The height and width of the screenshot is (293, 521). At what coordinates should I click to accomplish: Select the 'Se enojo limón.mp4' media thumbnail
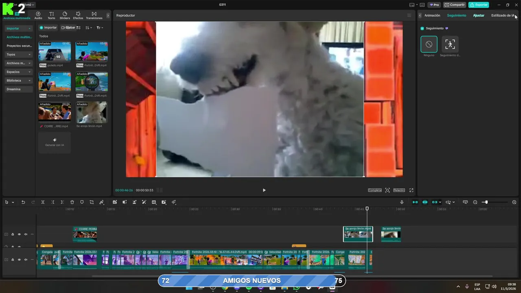pyautogui.click(x=92, y=112)
